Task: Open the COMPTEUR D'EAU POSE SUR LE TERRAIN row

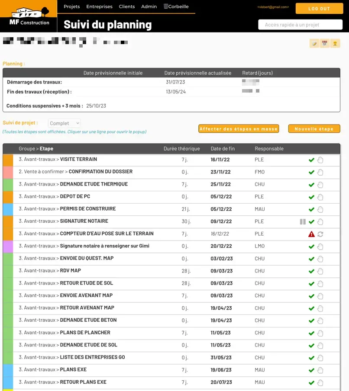Action: 171,234
